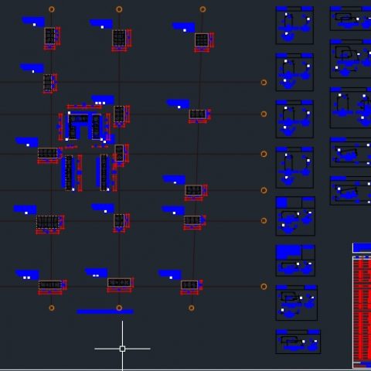The width and height of the screenshot is (371, 371).
Task: Open the topmost detail box in the right detail column
Action: click(x=350, y=19)
